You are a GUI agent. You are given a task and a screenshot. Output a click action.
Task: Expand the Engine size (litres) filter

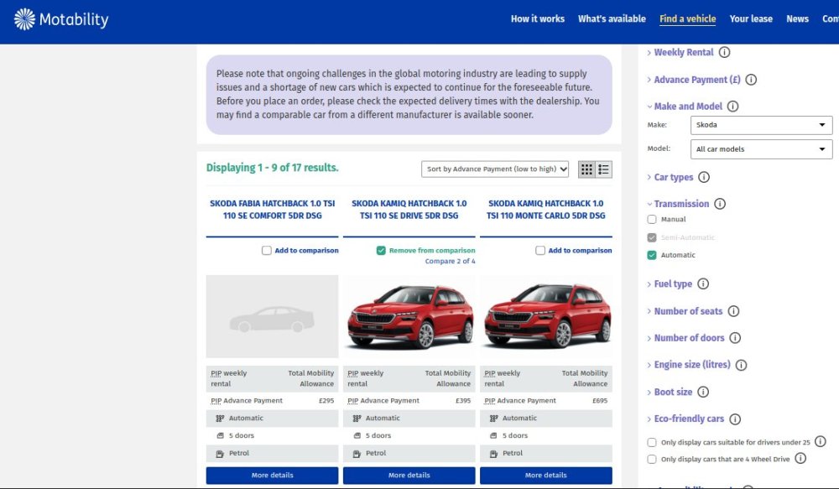pos(692,365)
